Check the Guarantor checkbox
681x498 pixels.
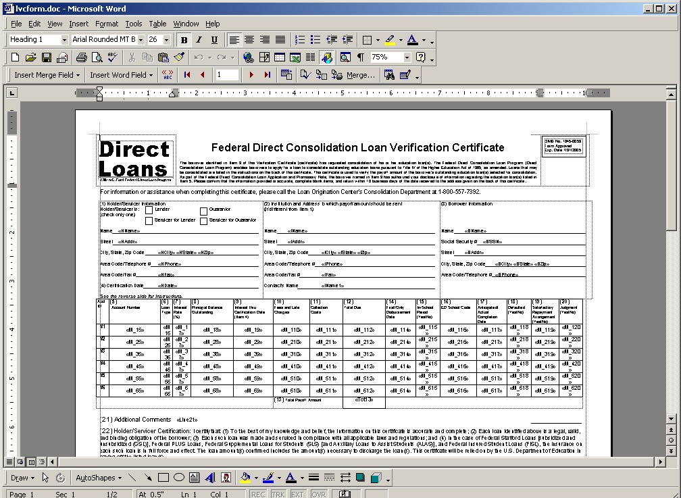click(204, 211)
